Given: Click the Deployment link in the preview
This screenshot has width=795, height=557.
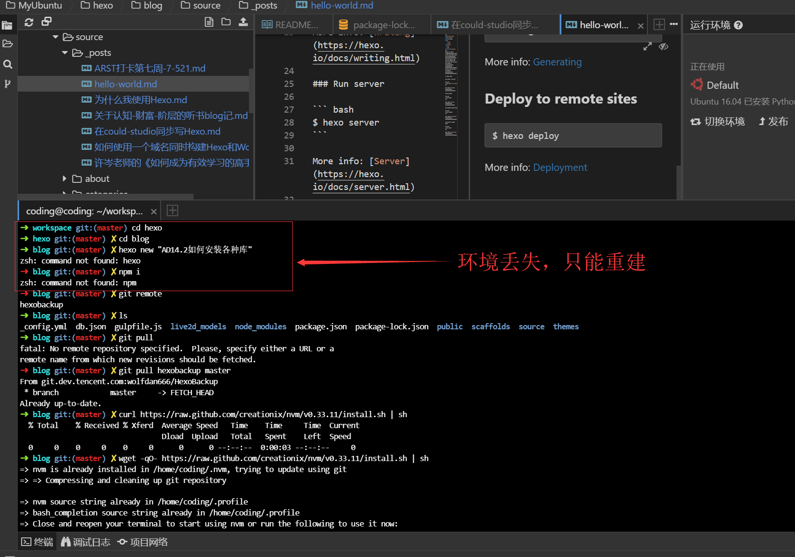Looking at the screenshot, I should [560, 168].
